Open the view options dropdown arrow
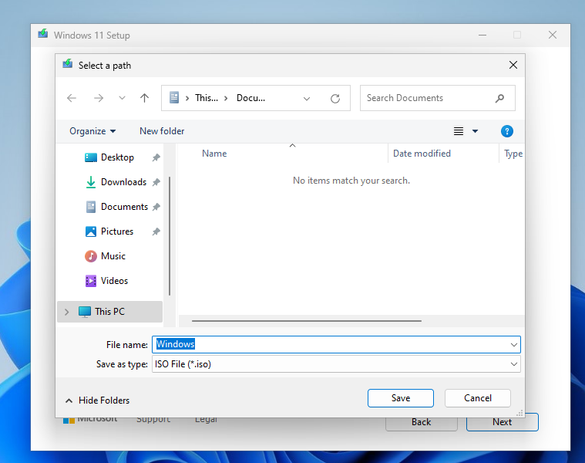The image size is (585, 463). pos(475,131)
